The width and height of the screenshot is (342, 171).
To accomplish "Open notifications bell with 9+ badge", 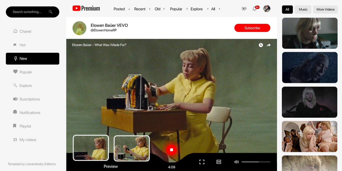I will (x=255, y=8).
